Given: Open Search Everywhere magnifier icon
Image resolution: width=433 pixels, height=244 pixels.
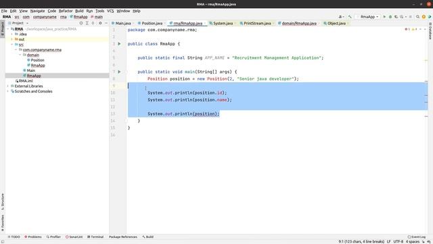Looking at the screenshot, I should coord(418,17).
